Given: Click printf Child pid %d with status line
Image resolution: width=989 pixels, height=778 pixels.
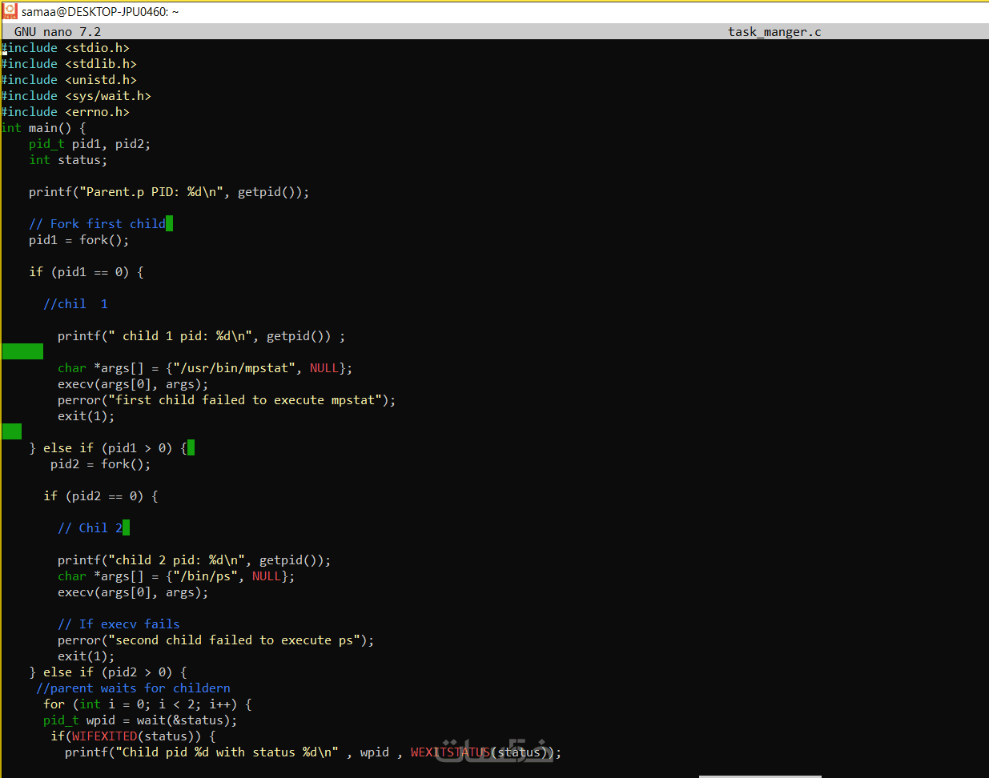Looking at the screenshot, I should coord(313,752).
